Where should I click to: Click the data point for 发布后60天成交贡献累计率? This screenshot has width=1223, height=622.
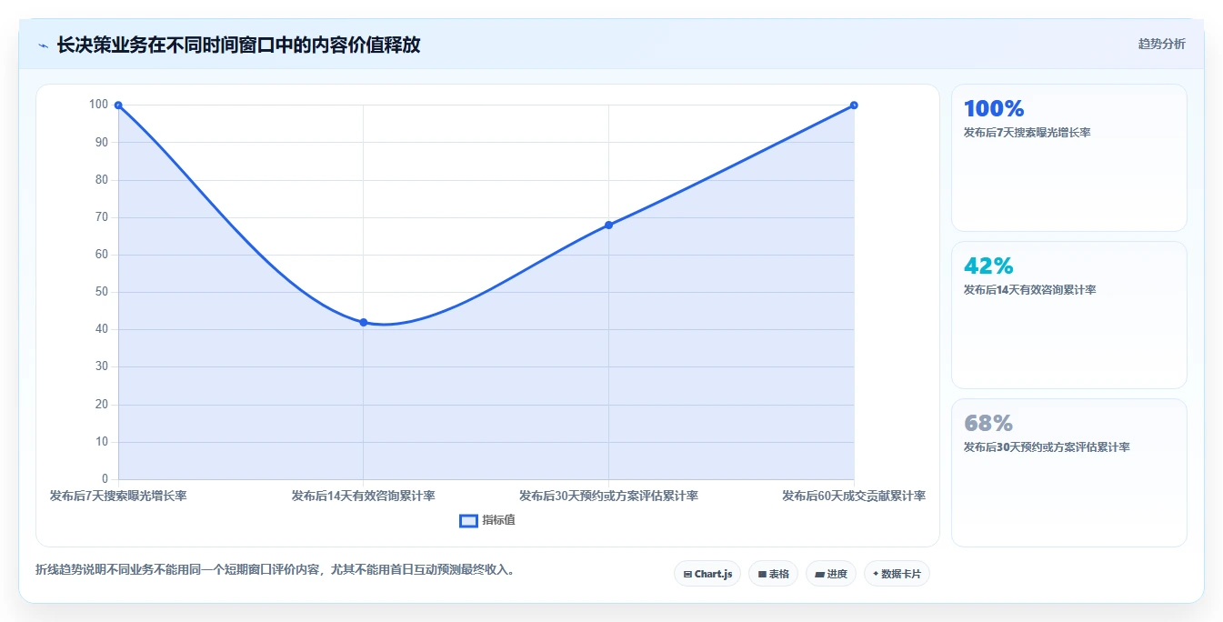[x=854, y=105]
